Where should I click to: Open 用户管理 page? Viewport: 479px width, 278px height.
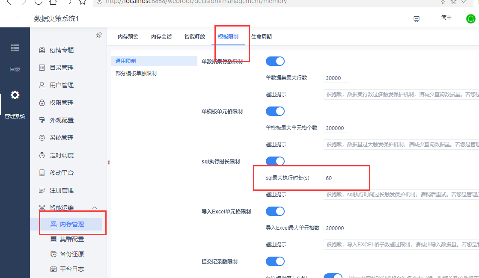tap(62, 85)
